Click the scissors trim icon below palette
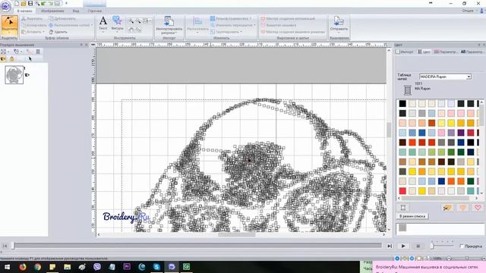Viewport: 486px width, 273px height. [447, 208]
